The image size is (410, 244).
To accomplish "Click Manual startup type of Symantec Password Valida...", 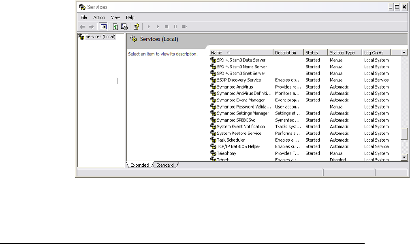I will [x=337, y=106].
